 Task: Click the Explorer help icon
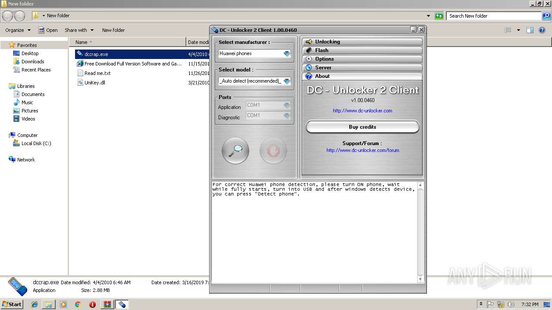[542, 30]
